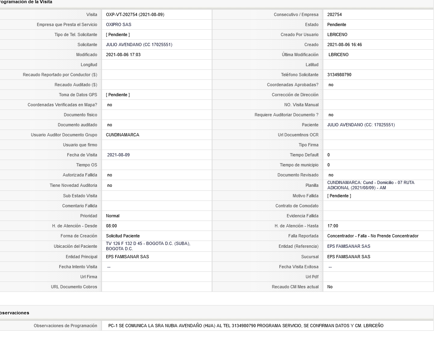The height and width of the screenshot is (340, 437).
Task: Open patient location TV 126 F 132 D 45 link
Action: coord(148,246)
